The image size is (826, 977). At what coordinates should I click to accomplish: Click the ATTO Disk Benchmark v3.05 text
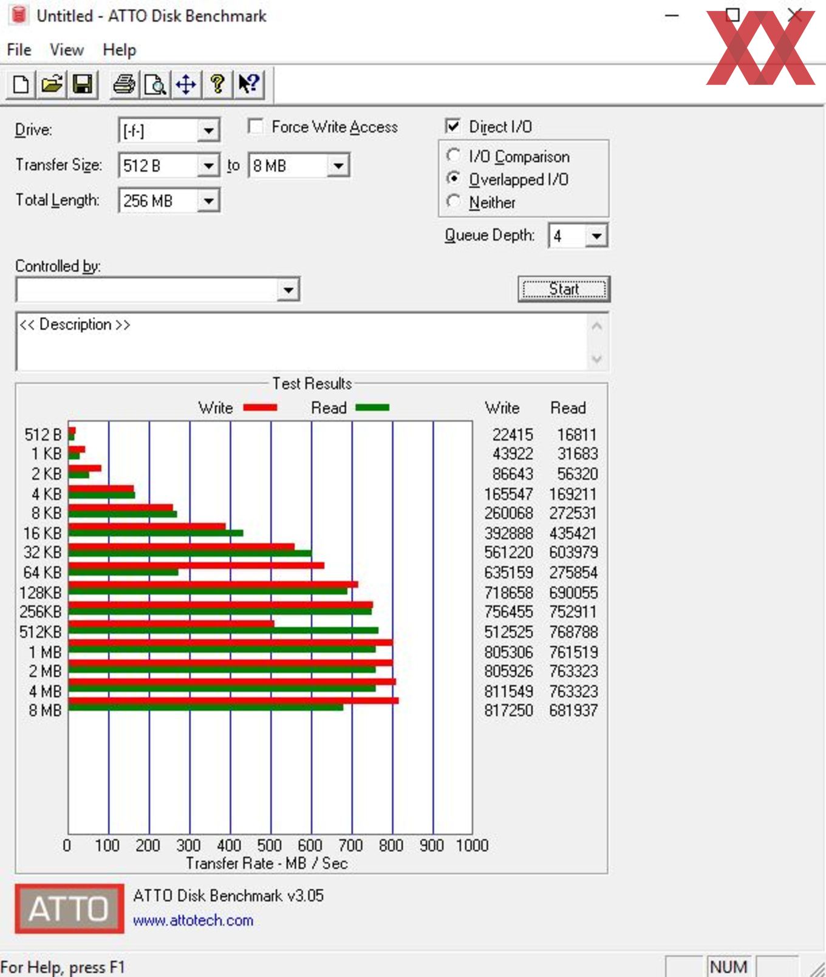pos(228,896)
